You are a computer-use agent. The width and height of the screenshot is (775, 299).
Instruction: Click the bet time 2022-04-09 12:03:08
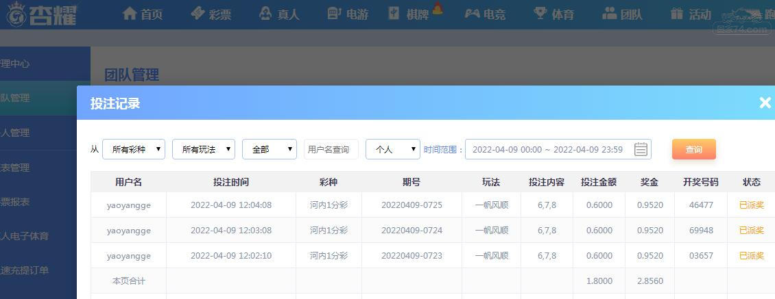[231, 231]
